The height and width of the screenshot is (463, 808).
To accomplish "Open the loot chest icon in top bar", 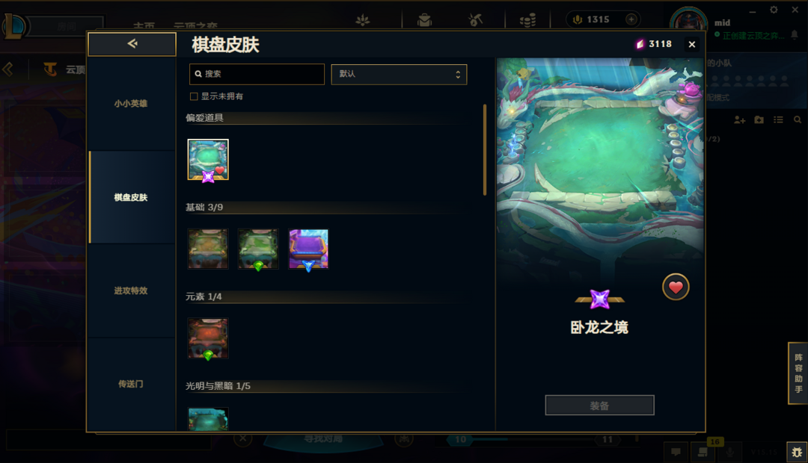I will 424,20.
